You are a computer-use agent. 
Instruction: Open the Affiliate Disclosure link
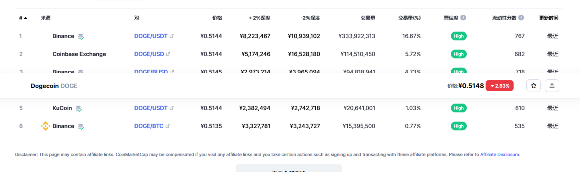point(500,154)
